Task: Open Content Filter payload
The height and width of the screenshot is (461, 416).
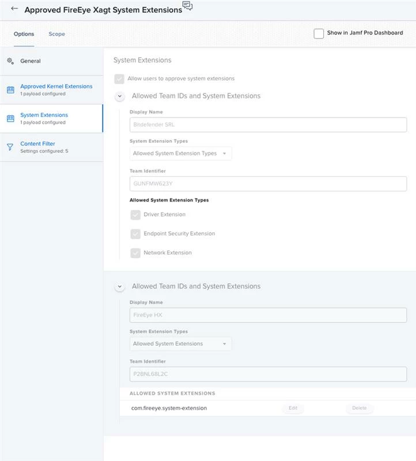Action: [51, 147]
